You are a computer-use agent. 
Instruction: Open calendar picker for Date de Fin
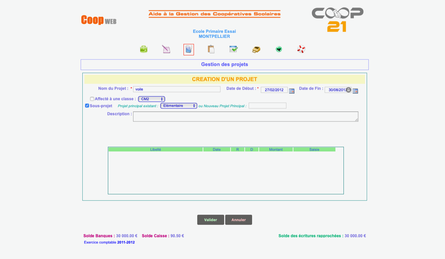[355, 91]
